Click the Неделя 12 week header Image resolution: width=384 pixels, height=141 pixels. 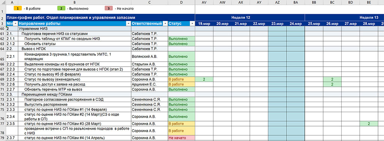click(250, 18)
